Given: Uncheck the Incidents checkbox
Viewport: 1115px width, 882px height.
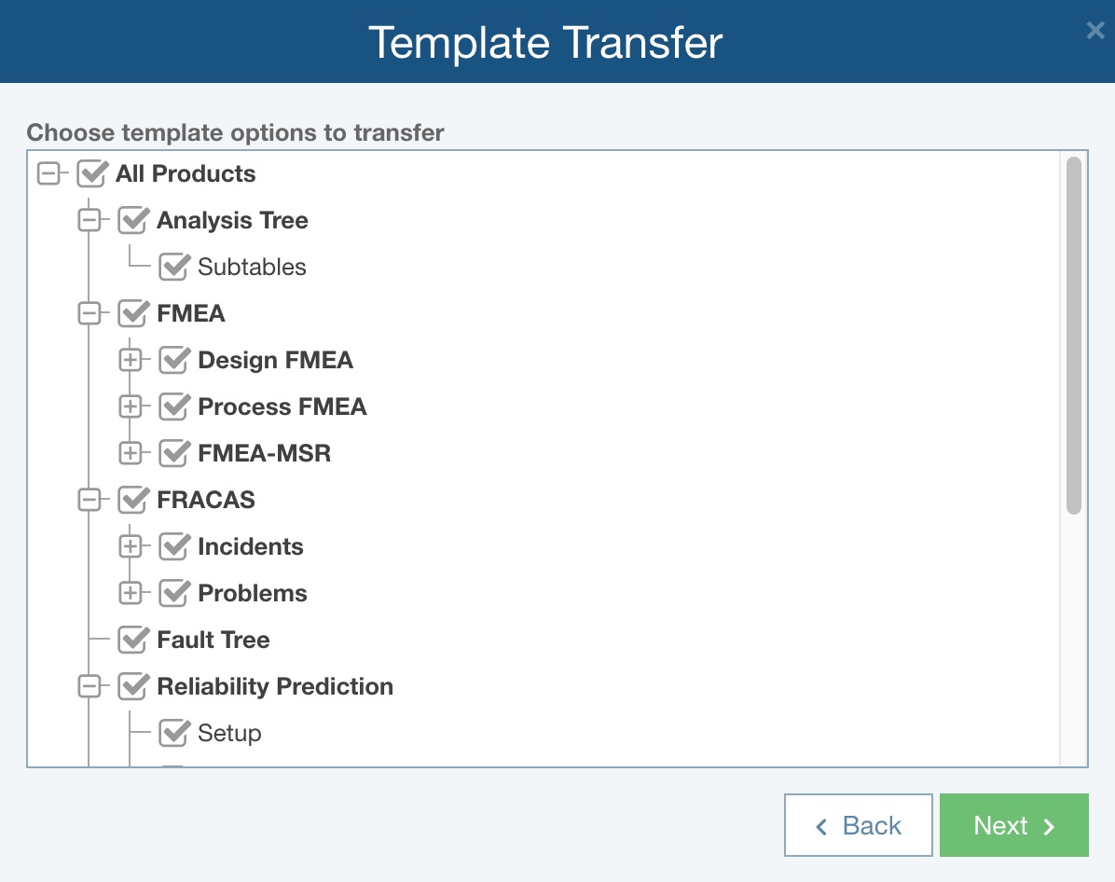Looking at the screenshot, I should tap(174, 547).
